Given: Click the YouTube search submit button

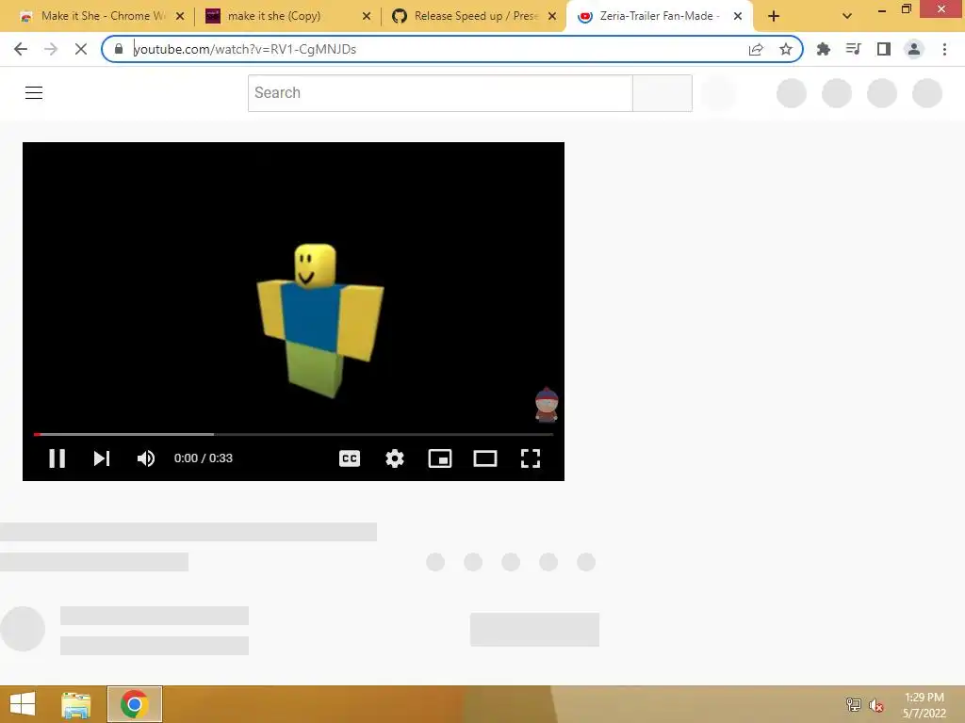Looking at the screenshot, I should coord(662,93).
